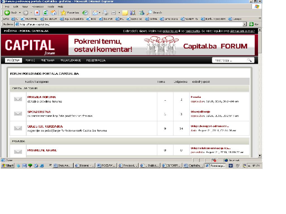
Task: Click the Print icon in toolbar
Action: [105, 13]
